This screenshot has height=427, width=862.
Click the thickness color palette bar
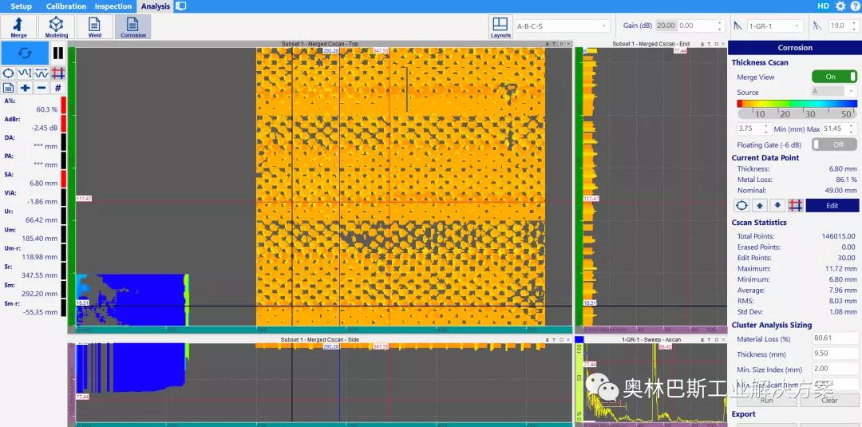pyautogui.click(x=797, y=103)
